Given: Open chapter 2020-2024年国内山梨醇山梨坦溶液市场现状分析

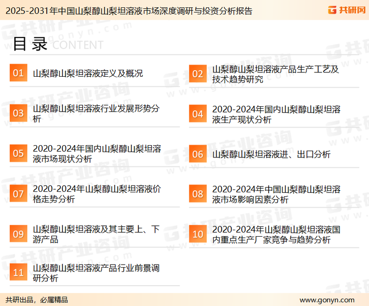Looking at the screenshot, I should point(97,153).
